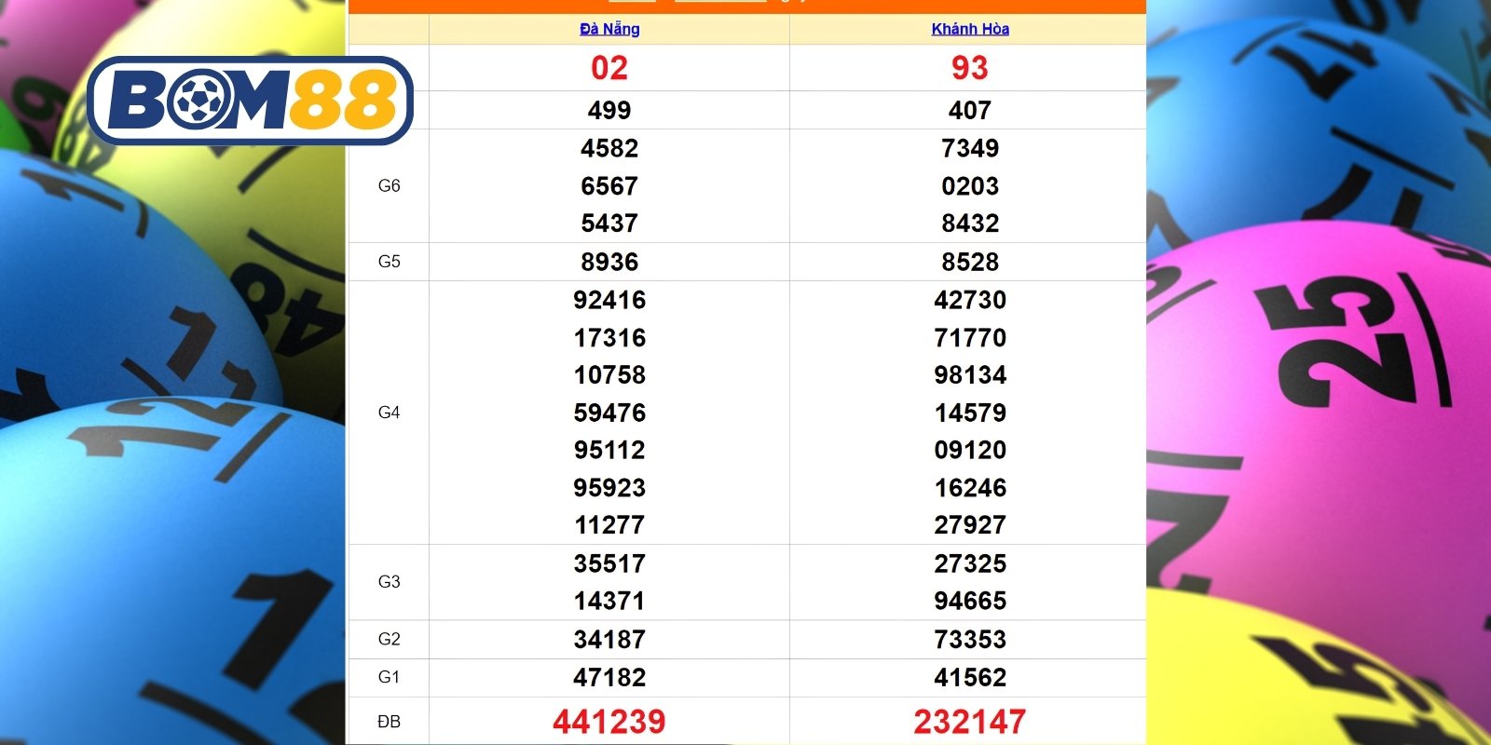Screen dimensions: 1491x745
Task: Click G4 number 11277
Action: click(x=609, y=525)
